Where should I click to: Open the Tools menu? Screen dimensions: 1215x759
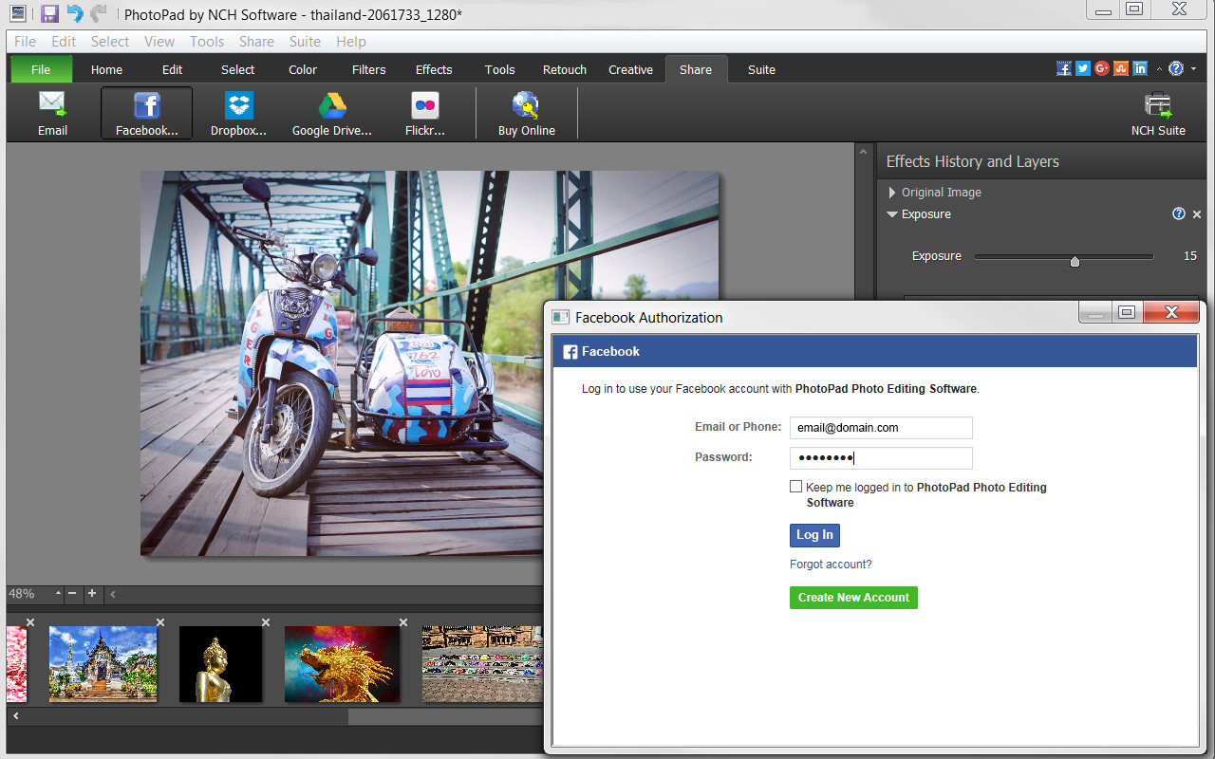click(x=207, y=41)
